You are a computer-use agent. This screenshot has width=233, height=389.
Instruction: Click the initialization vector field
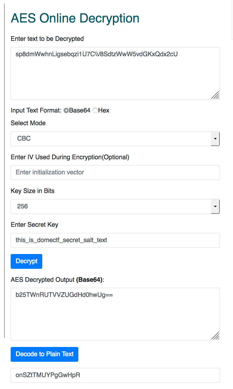pyautogui.click(x=115, y=172)
